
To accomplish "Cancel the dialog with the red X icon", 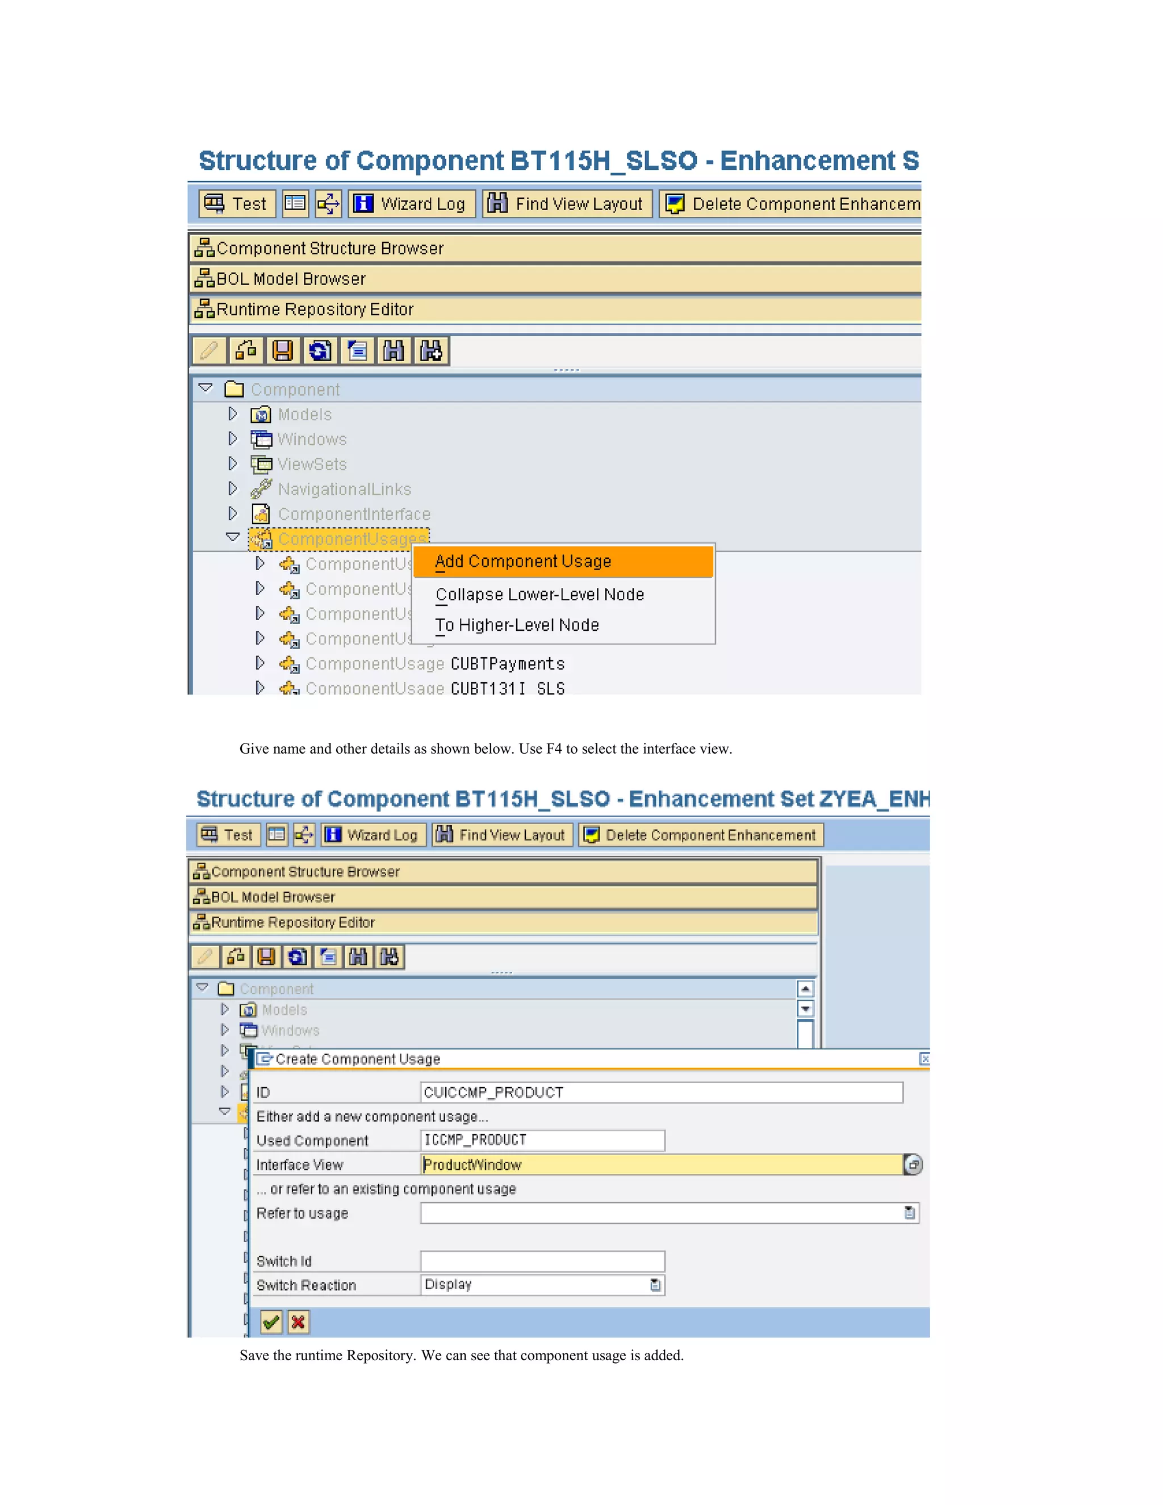I will (x=298, y=1322).
